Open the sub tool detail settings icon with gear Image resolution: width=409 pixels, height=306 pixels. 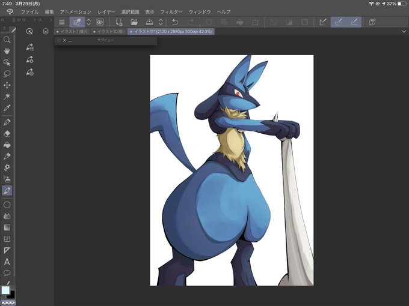pos(29,59)
